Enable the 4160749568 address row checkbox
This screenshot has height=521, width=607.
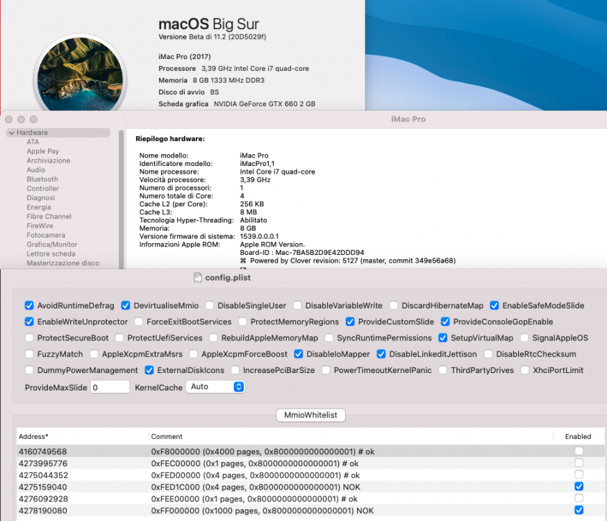tap(579, 451)
